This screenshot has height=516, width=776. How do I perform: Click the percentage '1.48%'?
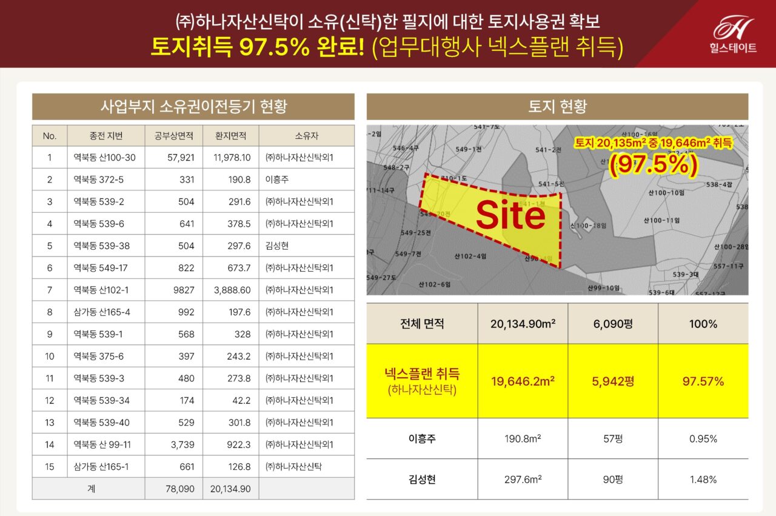(x=703, y=480)
